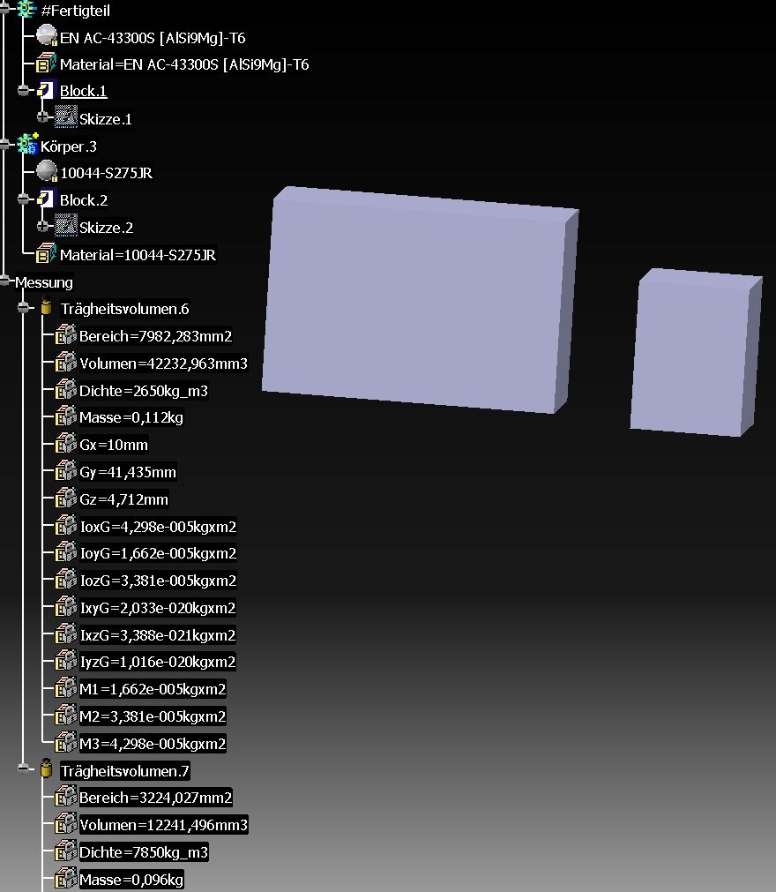Collapse the Körper.3 tree node
Viewport: 776px width, 892px height.
click(x=5, y=145)
